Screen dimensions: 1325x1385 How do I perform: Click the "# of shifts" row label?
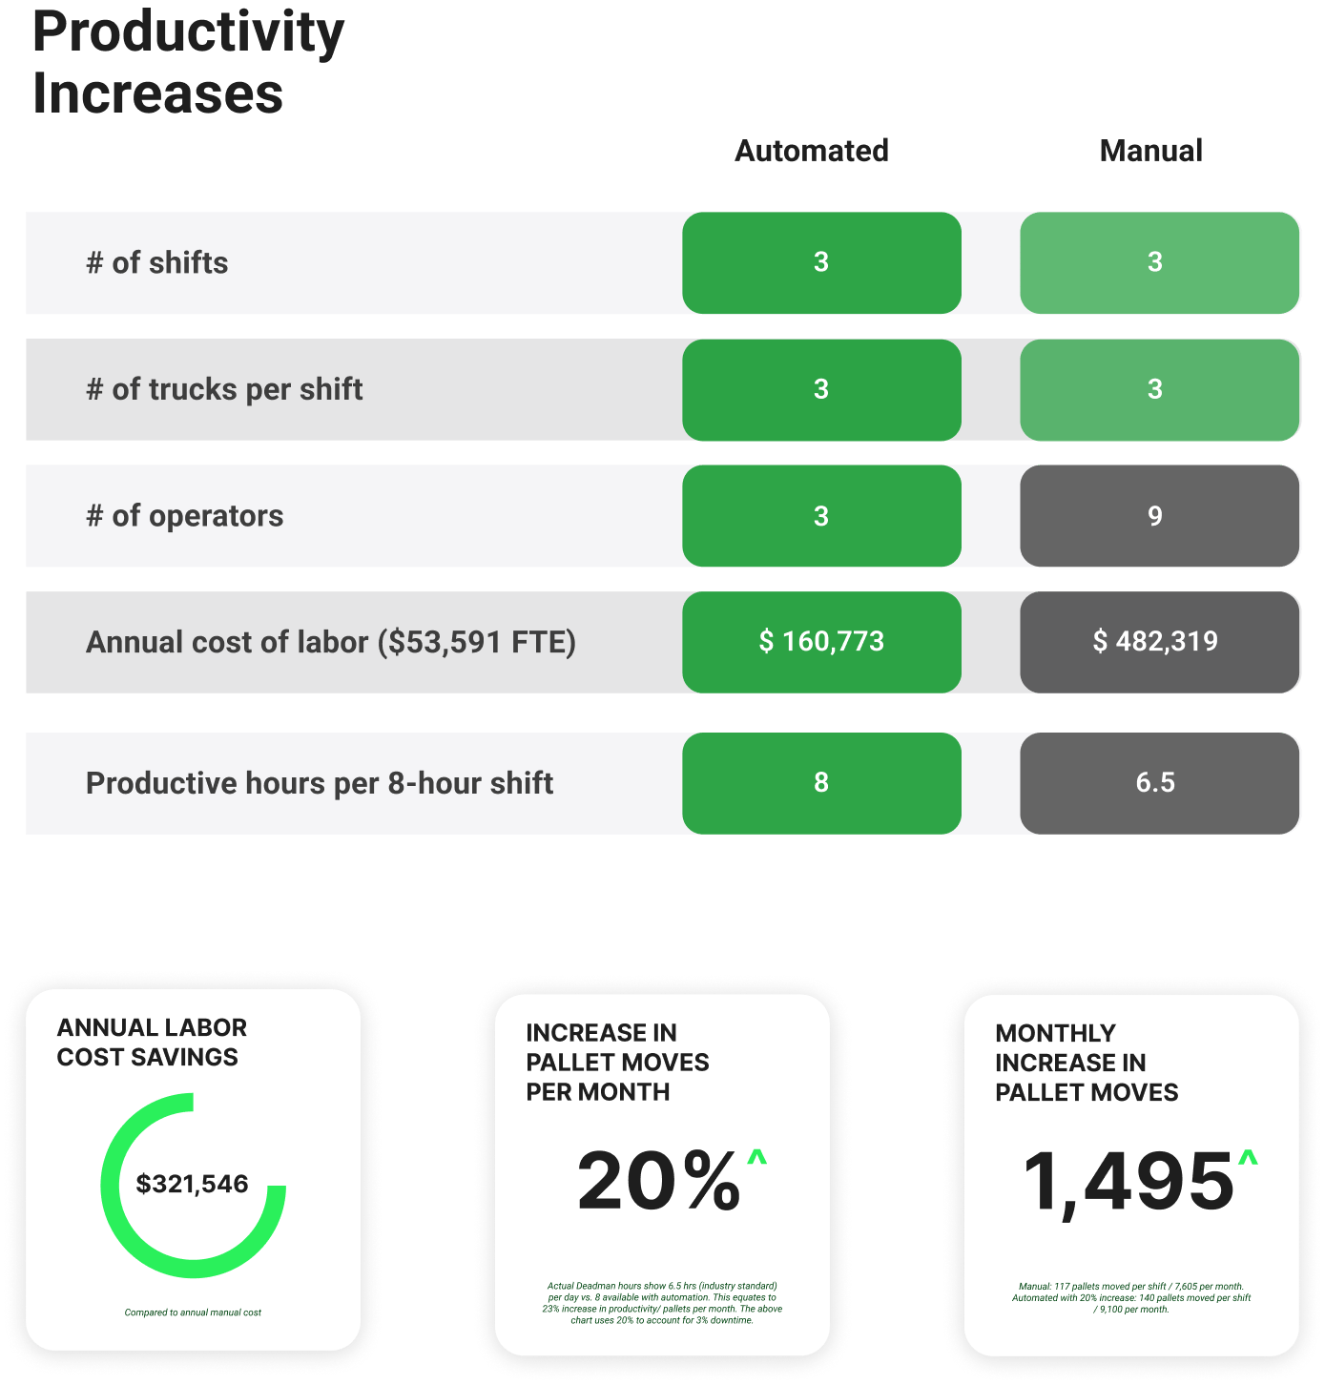coord(157,263)
